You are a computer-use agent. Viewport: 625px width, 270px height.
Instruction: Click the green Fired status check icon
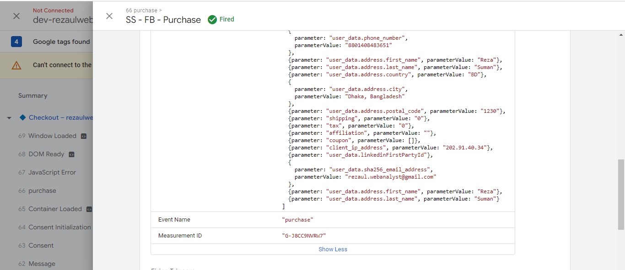[x=212, y=20]
